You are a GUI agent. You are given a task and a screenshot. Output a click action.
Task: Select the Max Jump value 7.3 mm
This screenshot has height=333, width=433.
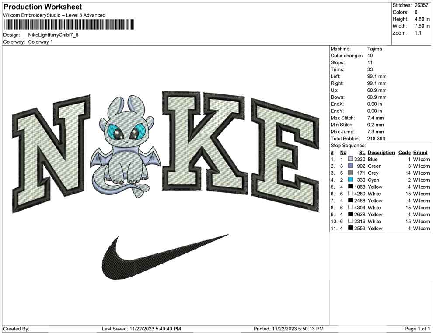[376, 132]
